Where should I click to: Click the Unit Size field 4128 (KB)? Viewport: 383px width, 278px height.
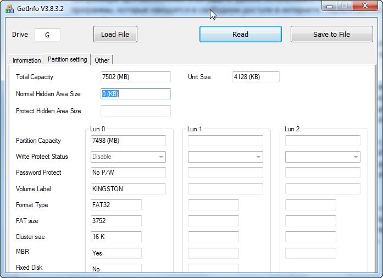click(256, 77)
